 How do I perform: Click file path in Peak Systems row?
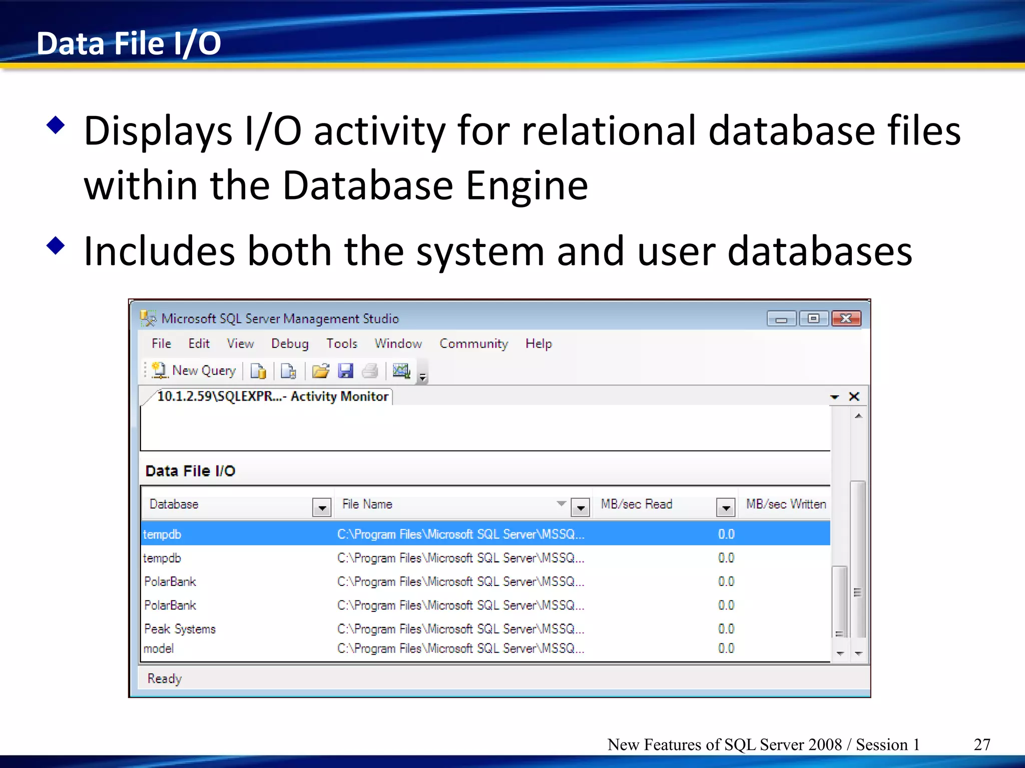tap(460, 629)
